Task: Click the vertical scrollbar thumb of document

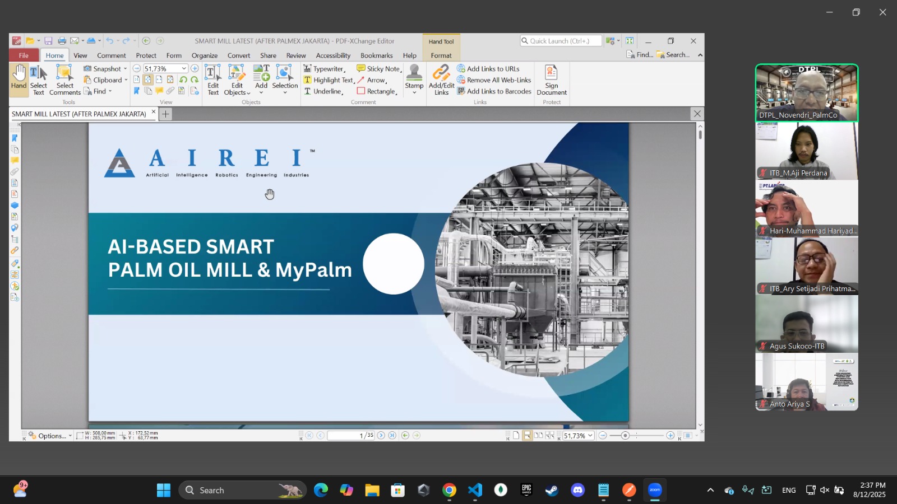Action: [x=700, y=134]
